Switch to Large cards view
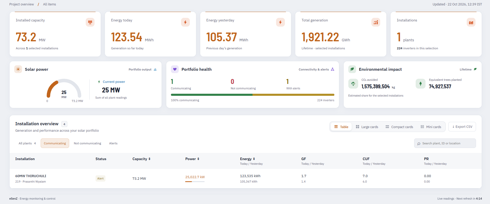Viewport: 490px width, 204px height. (x=367, y=127)
